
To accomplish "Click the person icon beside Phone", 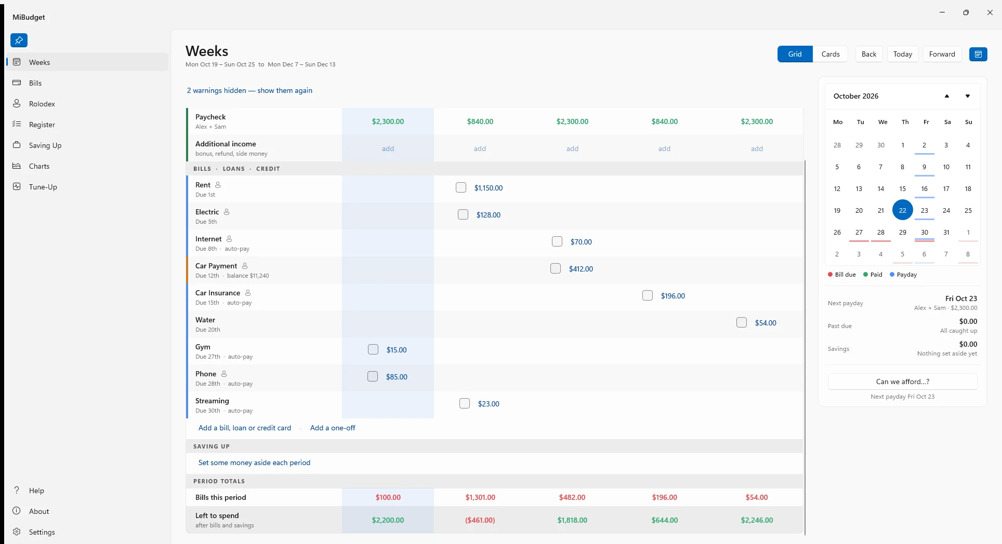I will pyautogui.click(x=224, y=374).
